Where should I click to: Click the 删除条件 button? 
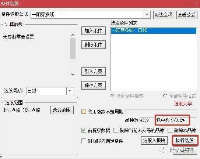click(94, 44)
